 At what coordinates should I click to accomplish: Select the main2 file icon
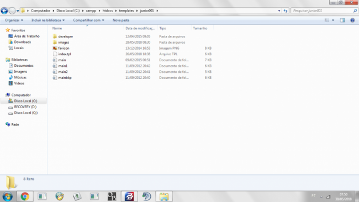(55, 72)
